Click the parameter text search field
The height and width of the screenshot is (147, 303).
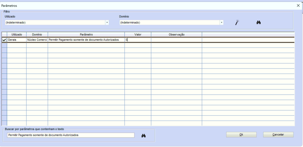pos(70,135)
